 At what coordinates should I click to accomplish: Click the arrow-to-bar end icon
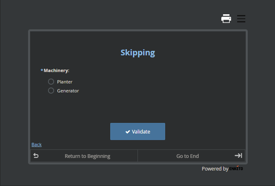click(x=238, y=155)
